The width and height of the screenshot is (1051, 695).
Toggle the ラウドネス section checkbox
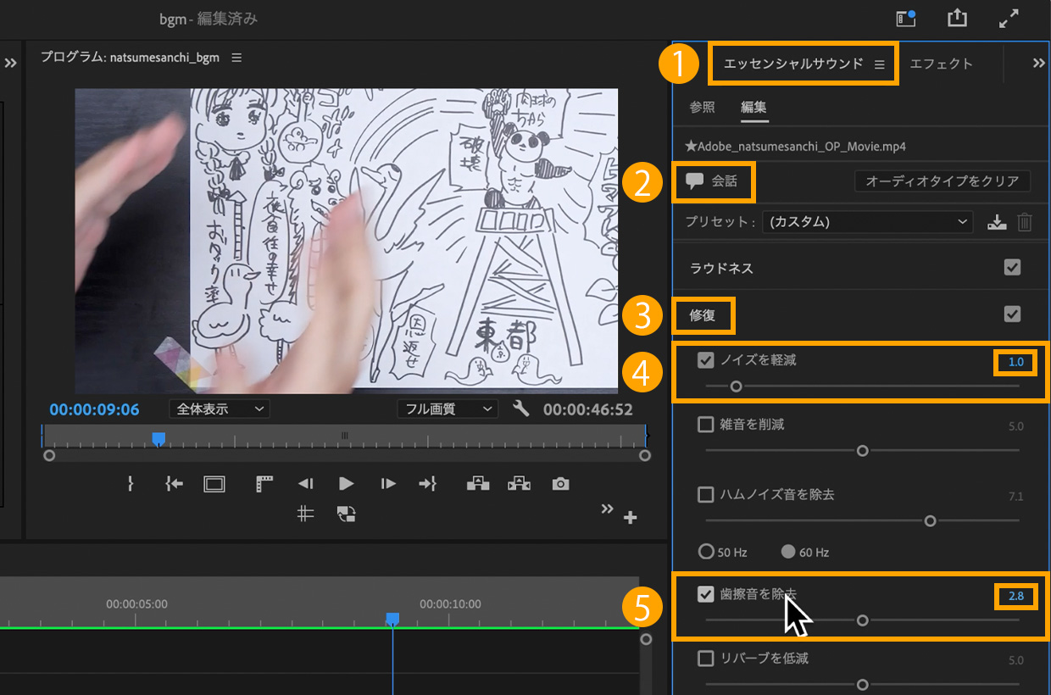(1012, 268)
